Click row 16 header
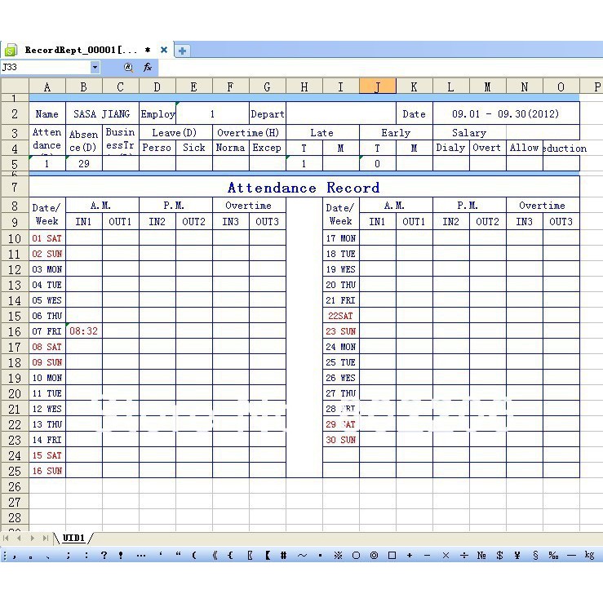This screenshot has width=603, height=603. pos(14,331)
